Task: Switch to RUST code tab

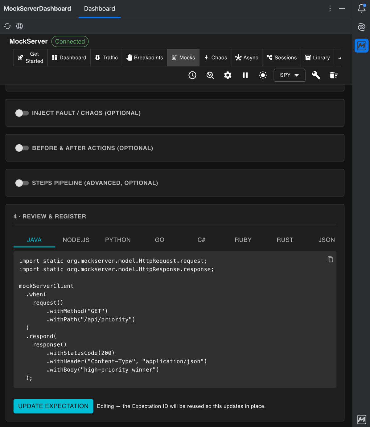Action: 285,240
